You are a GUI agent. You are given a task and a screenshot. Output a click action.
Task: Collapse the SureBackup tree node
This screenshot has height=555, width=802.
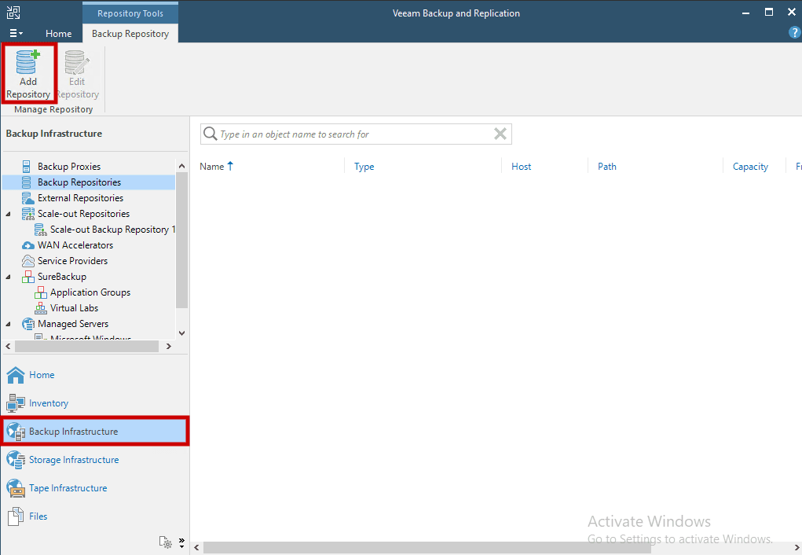(x=8, y=276)
